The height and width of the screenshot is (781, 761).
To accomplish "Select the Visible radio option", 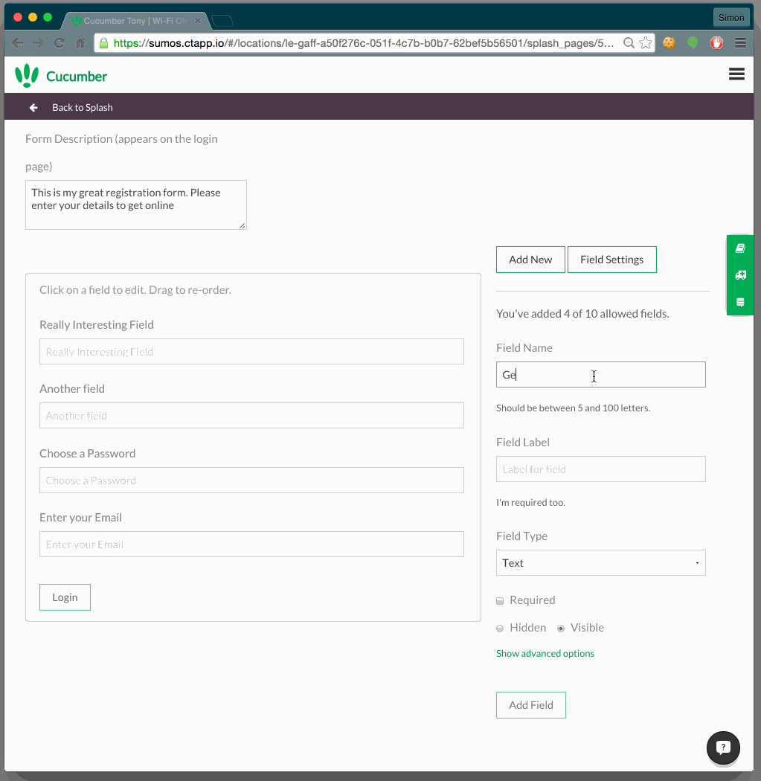I will (561, 629).
